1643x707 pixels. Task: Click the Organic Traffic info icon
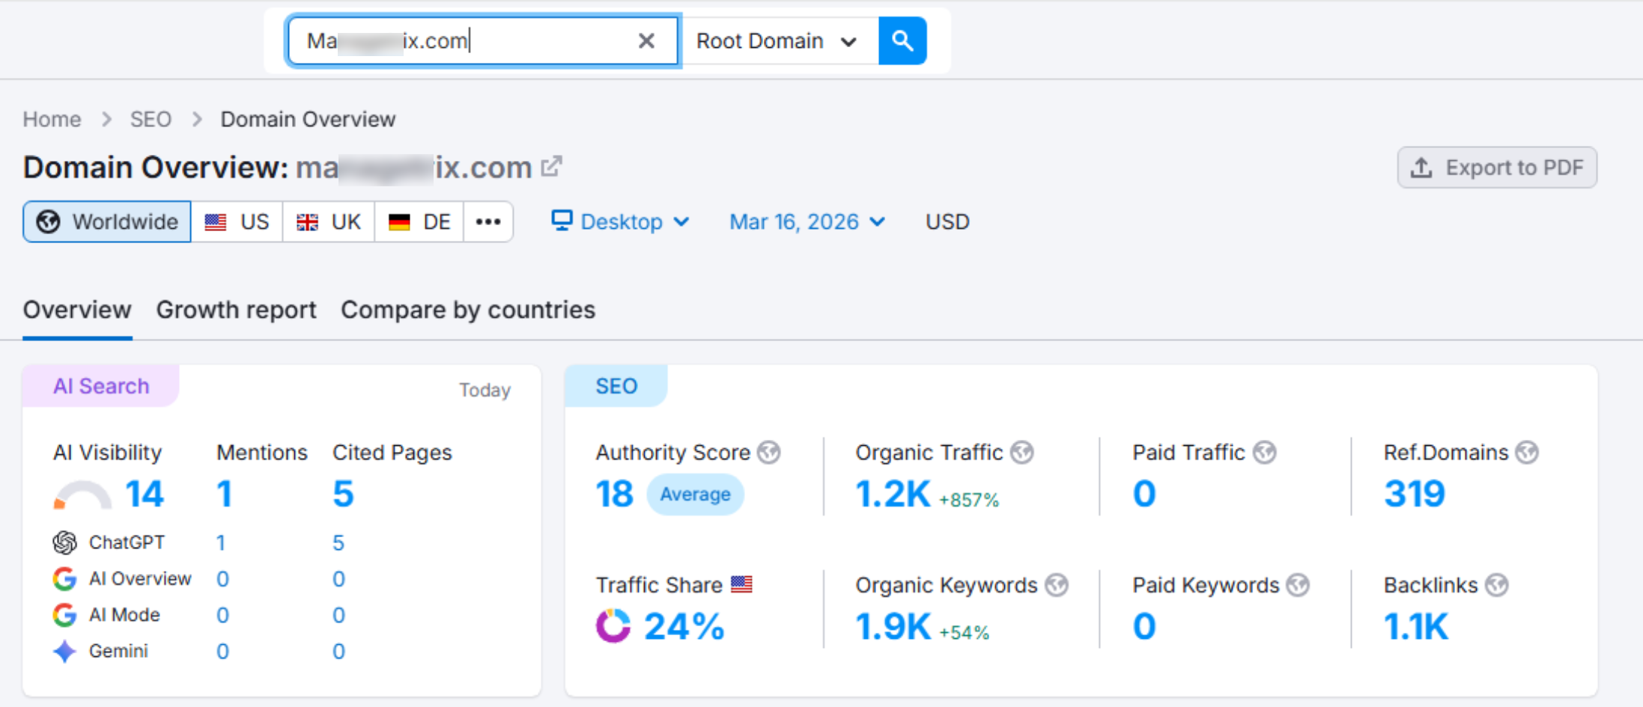[x=1022, y=452]
